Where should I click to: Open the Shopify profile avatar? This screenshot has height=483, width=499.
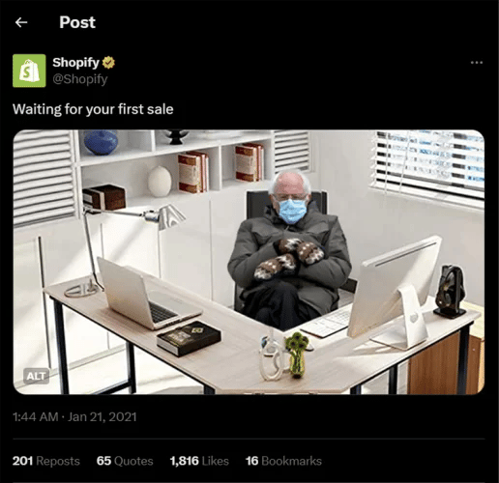point(29,71)
